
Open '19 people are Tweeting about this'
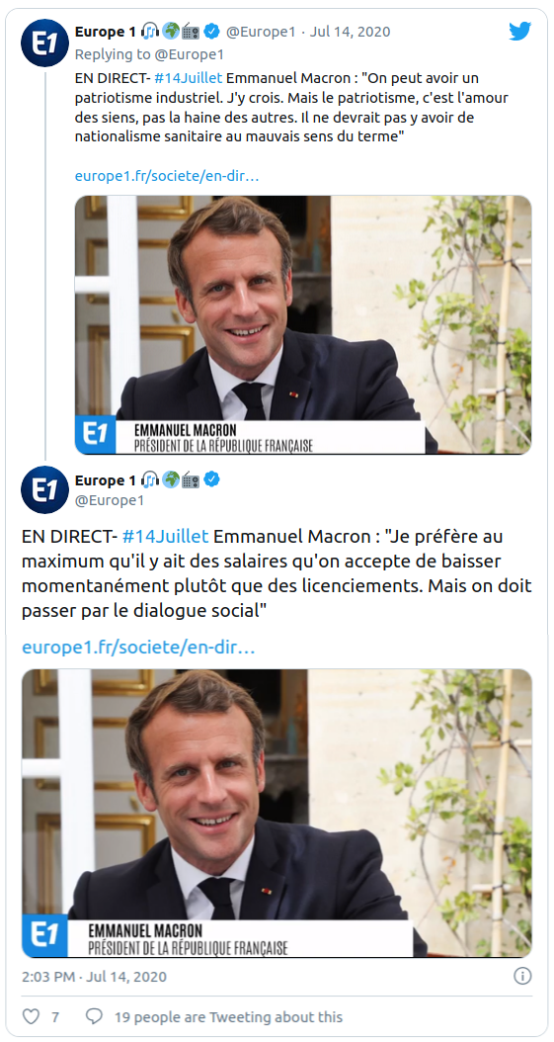228,1016
